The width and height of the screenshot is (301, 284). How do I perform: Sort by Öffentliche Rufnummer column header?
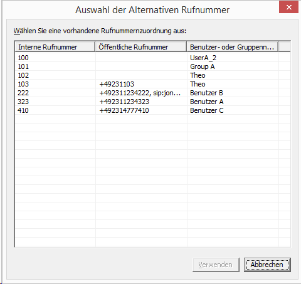tap(140, 47)
